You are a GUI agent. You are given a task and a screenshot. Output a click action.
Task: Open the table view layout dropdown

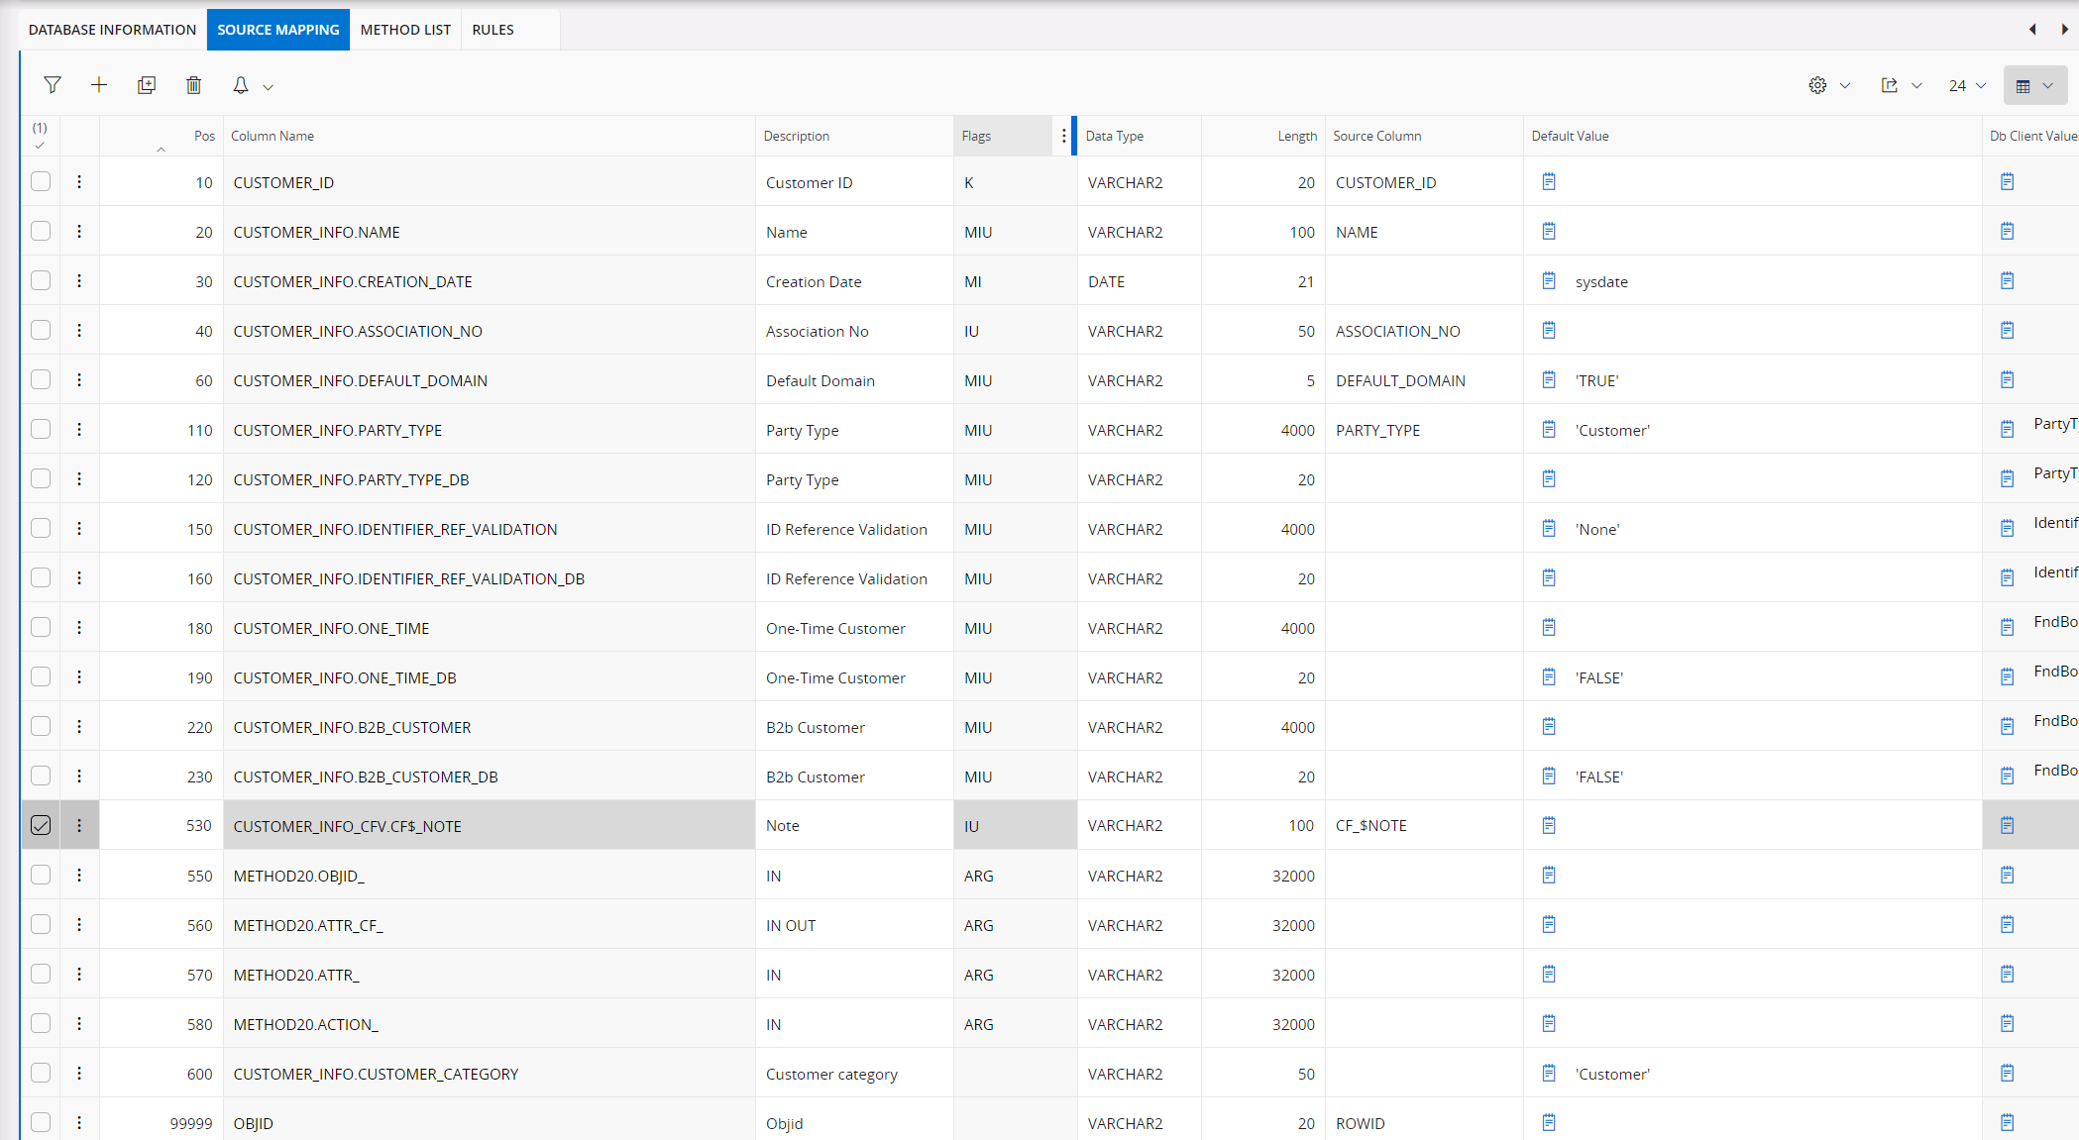[x=2034, y=85]
